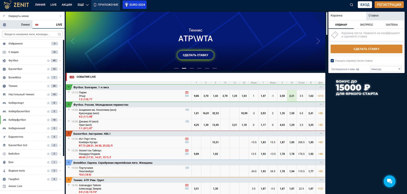Screen dimensions: 407x194
Task: Open the LIVE menu in header
Action: (53, 5)
